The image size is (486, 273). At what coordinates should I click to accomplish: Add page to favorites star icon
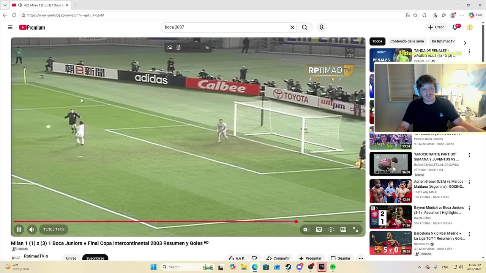pos(415,15)
